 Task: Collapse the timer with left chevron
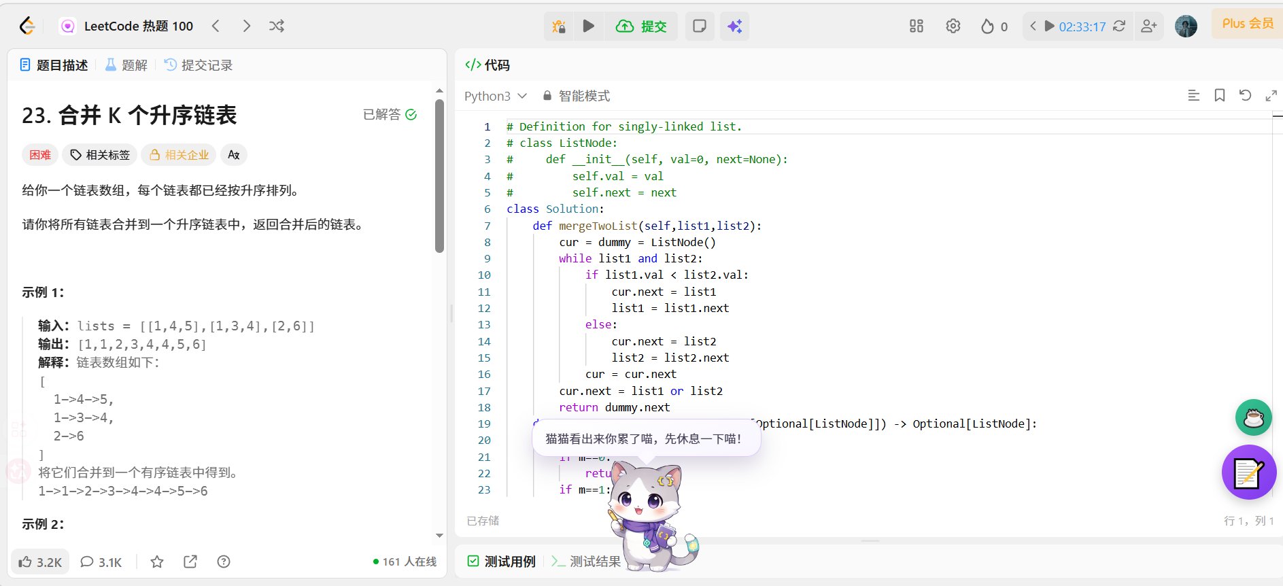(x=1033, y=26)
